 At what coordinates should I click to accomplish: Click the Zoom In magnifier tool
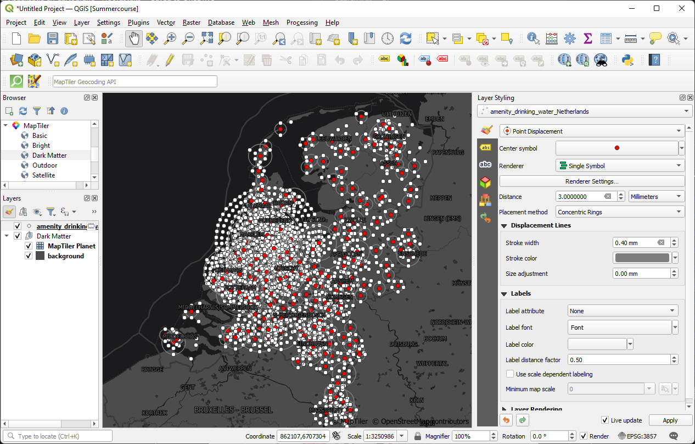click(170, 38)
